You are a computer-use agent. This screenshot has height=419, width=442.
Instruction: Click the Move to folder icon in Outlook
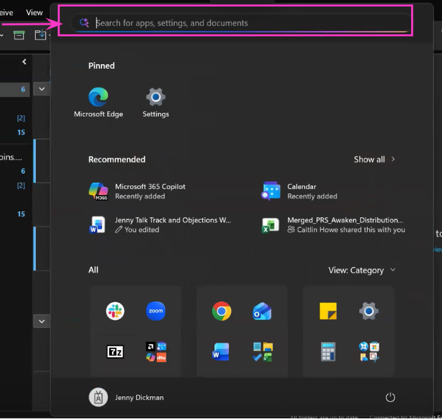coord(40,35)
